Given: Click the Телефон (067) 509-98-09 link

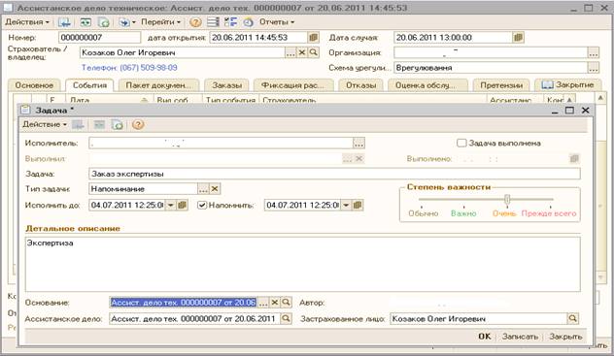Looking at the screenshot, I should (129, 68).
